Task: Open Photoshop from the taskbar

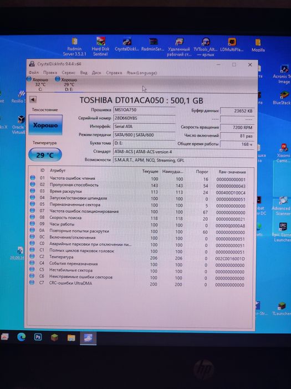Action: pyautogui.click(x=38, y=337)
